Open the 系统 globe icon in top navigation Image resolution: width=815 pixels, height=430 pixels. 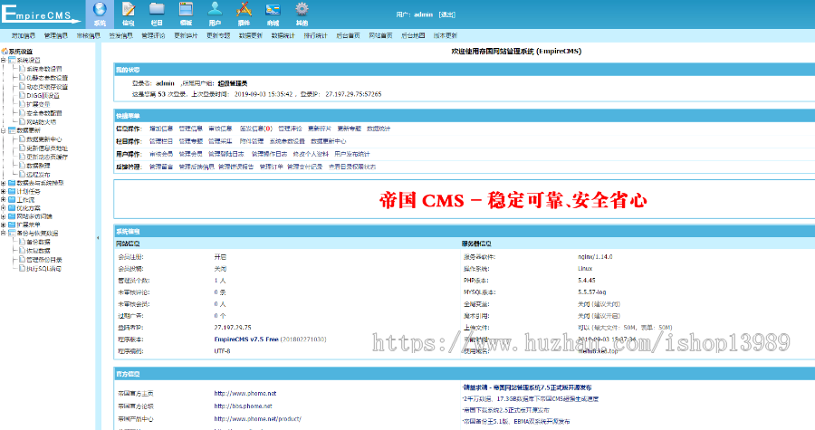coord(100,9)
